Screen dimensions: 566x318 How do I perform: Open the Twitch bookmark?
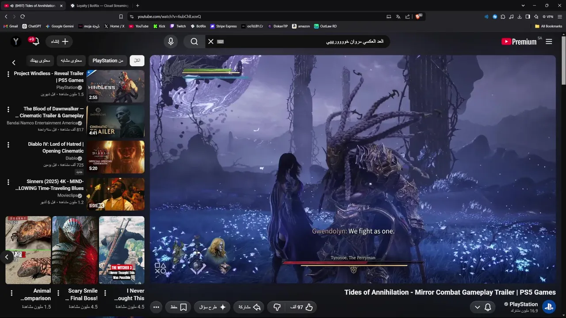tap(178, 26)
